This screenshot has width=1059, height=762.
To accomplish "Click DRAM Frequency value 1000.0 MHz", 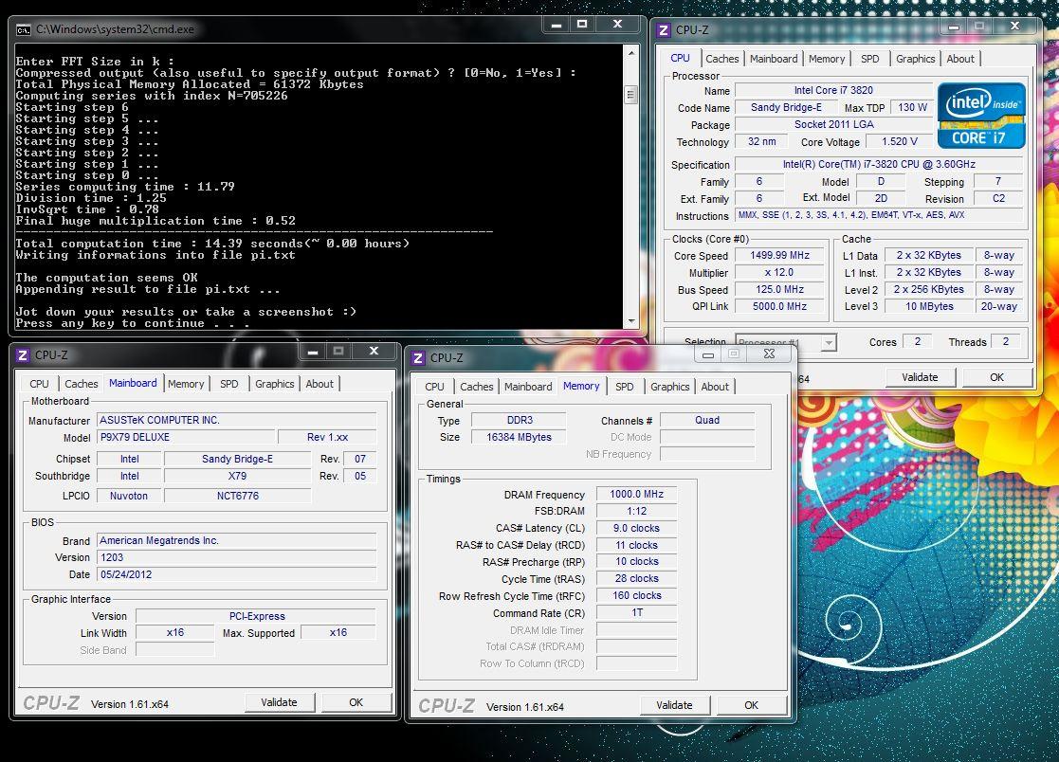I will click(636, 495).
